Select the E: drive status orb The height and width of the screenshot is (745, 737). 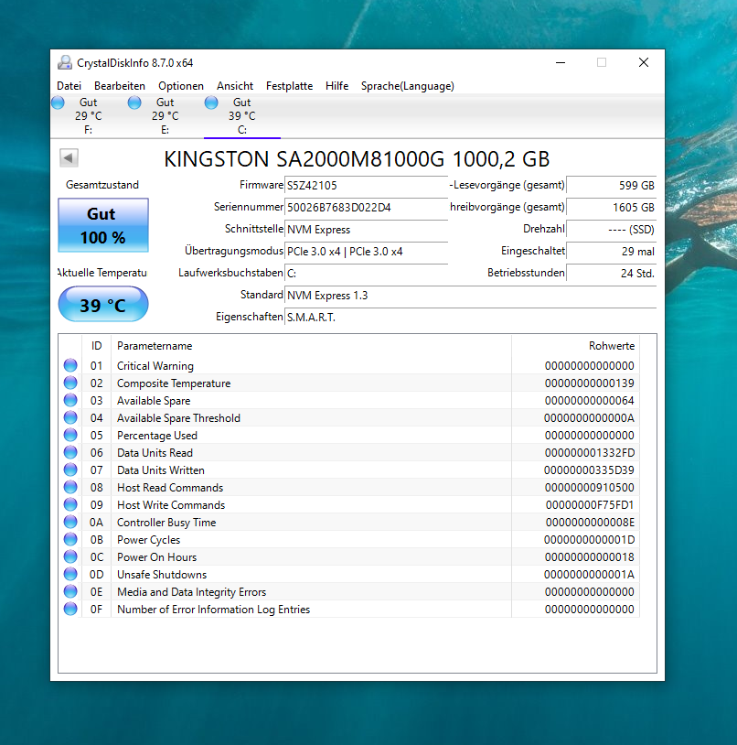[134, 103]
